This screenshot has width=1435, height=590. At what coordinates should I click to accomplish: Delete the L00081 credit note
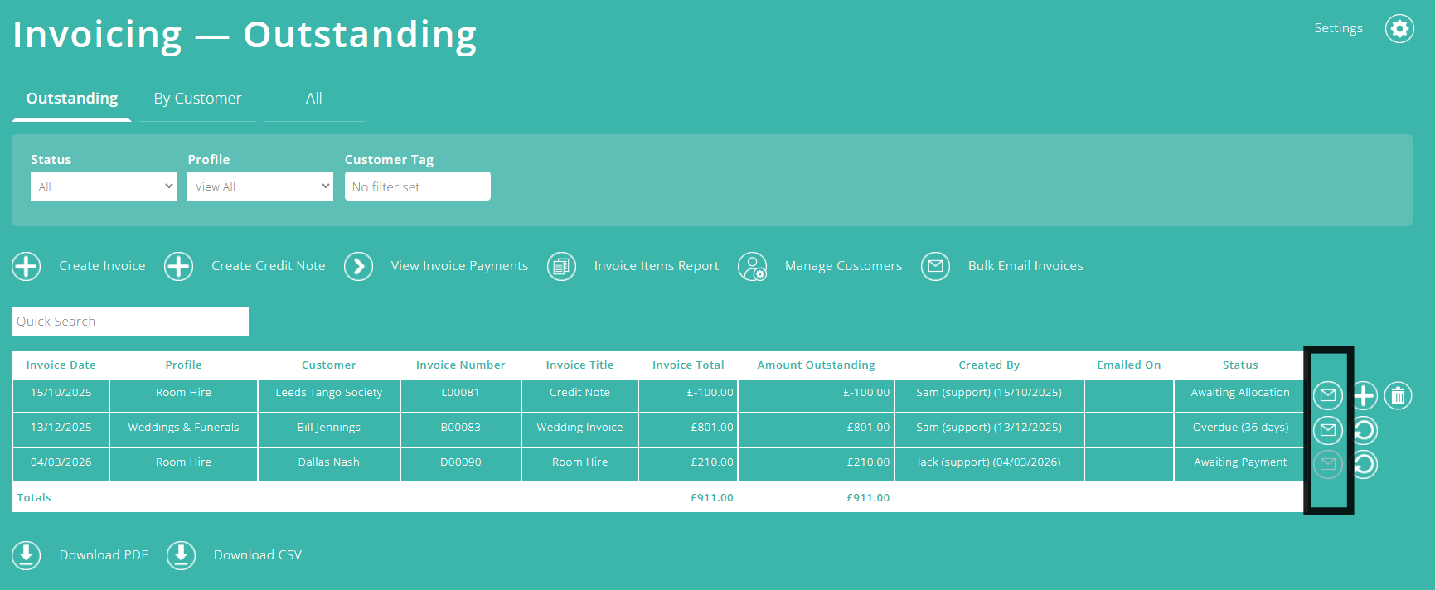[1399, 395]
